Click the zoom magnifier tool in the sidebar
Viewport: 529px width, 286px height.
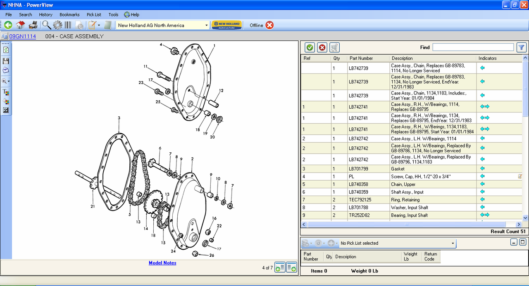5,81
